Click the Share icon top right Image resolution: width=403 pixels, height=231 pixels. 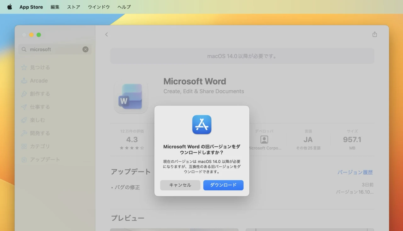374,34
